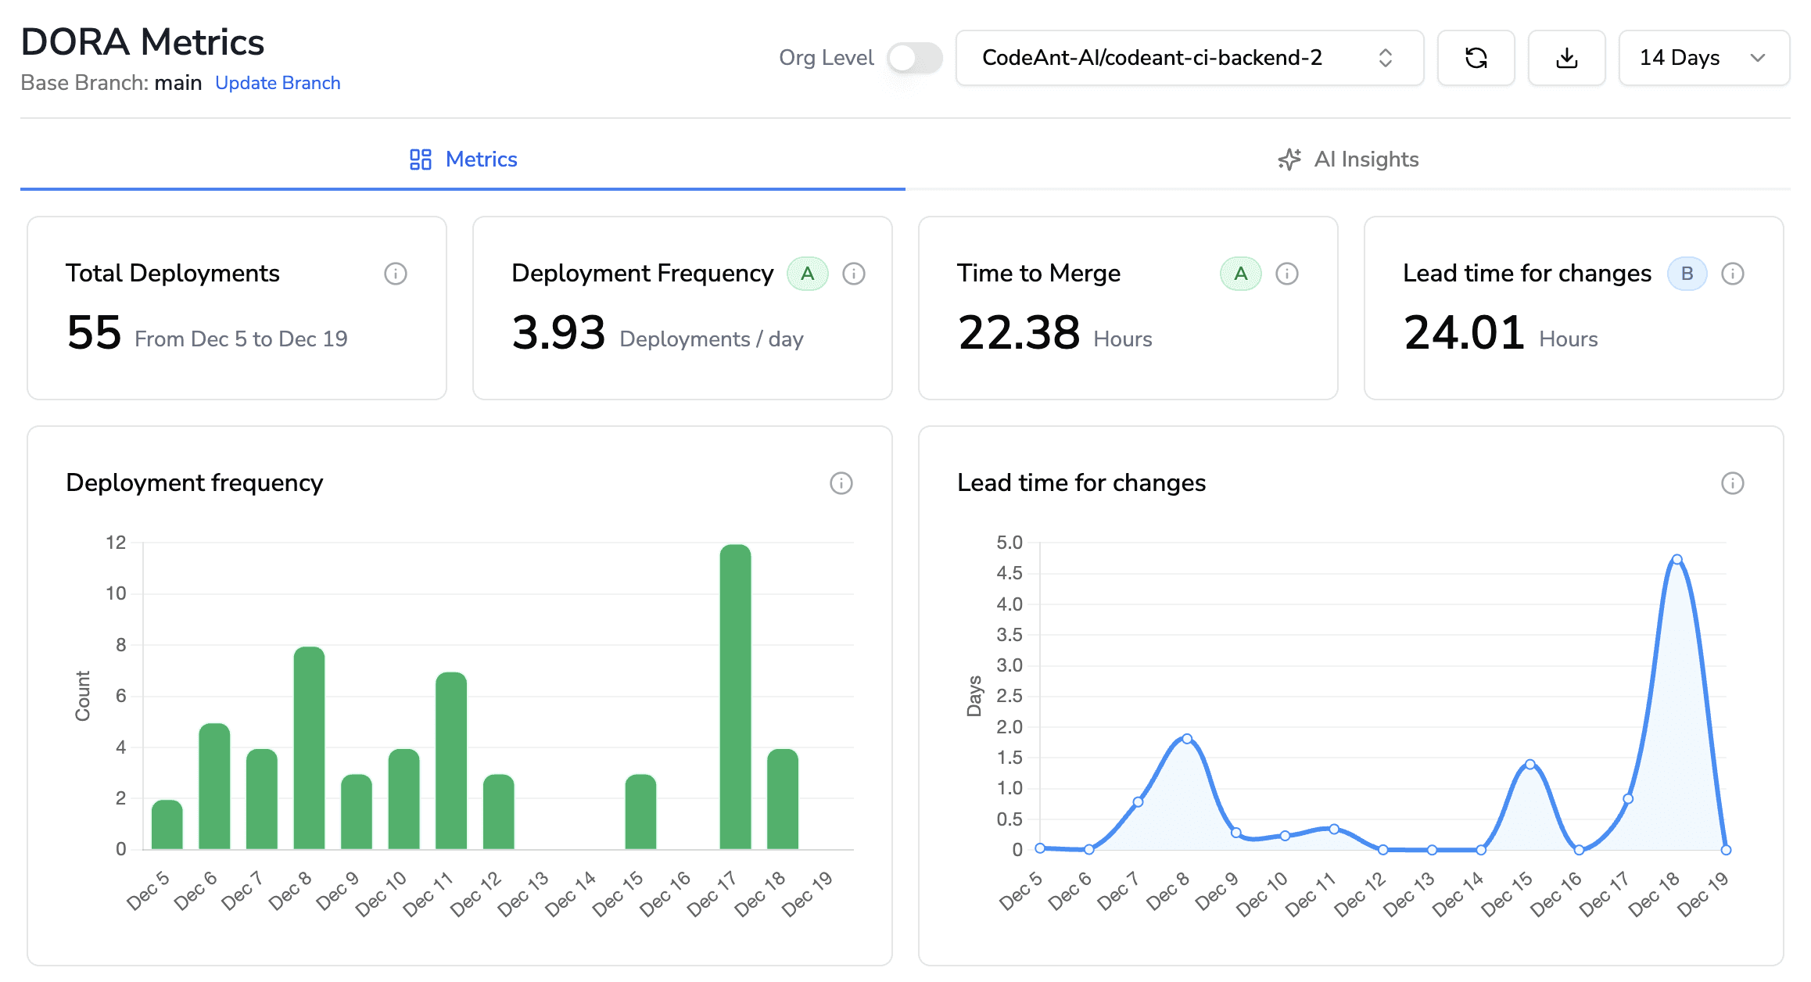Open the 14 Days period dropdown

(1703, 58)
